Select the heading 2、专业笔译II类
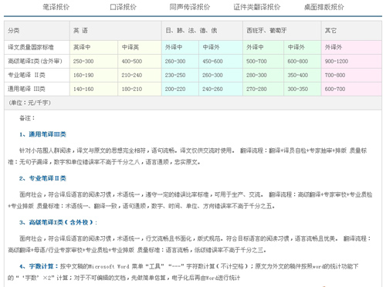The width and height of the screenshot is (386, 287). (42, 178)
